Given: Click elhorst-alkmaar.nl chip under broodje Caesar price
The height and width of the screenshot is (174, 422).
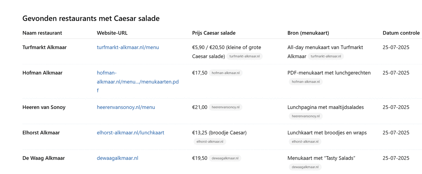Looking at the screenshot, I should pos(210,142).
